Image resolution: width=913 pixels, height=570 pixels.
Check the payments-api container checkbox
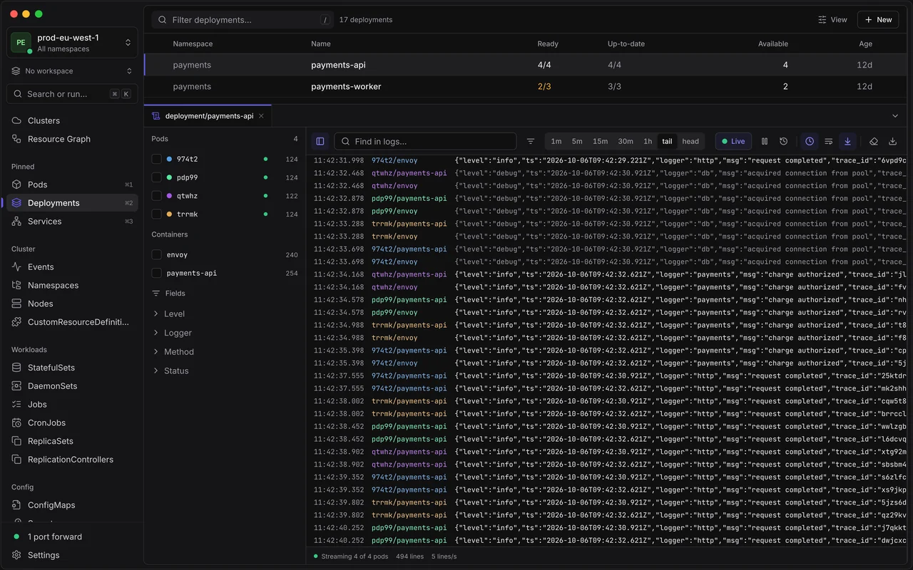(x=157, y=273)
